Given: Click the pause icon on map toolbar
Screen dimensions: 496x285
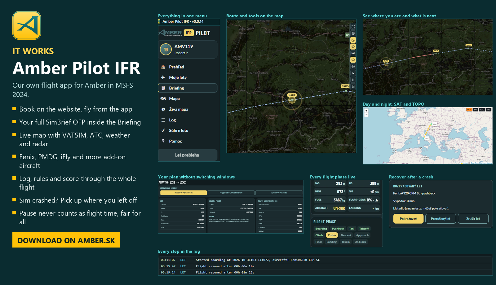Looking at the screenshot, I should [353, 80].
